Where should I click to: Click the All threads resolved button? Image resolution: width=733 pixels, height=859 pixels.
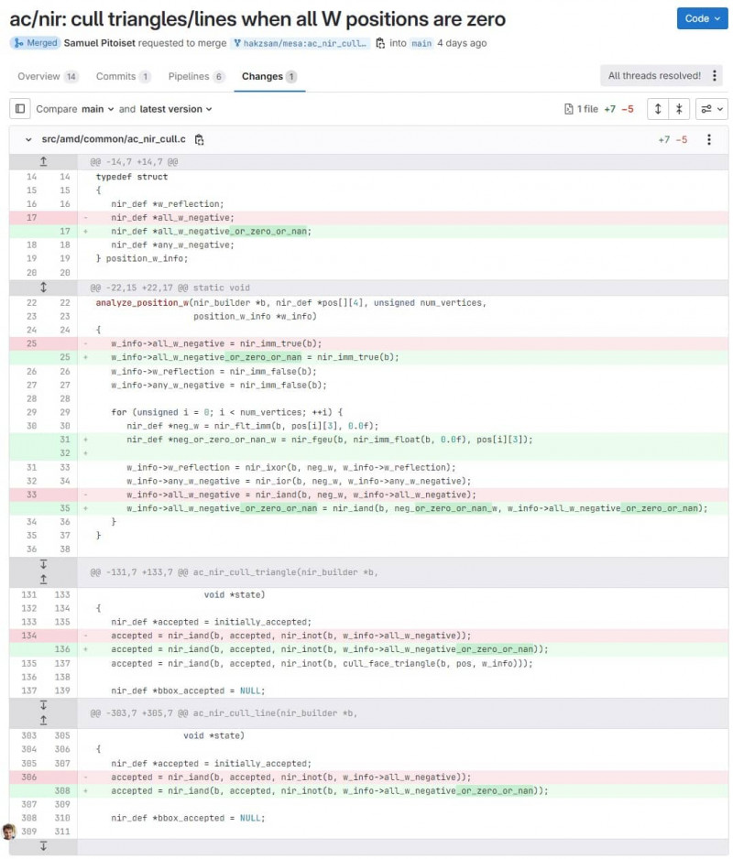pos(654,76)
